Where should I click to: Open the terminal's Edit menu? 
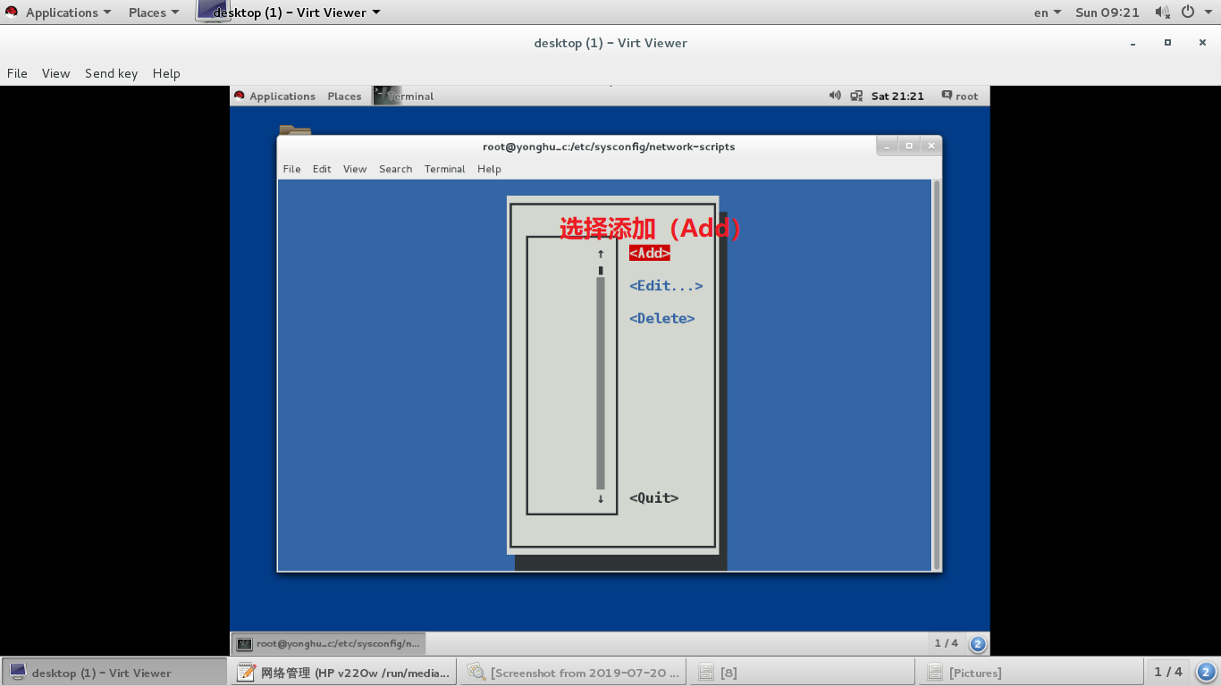pyautogui.click(x=322, y=169)
